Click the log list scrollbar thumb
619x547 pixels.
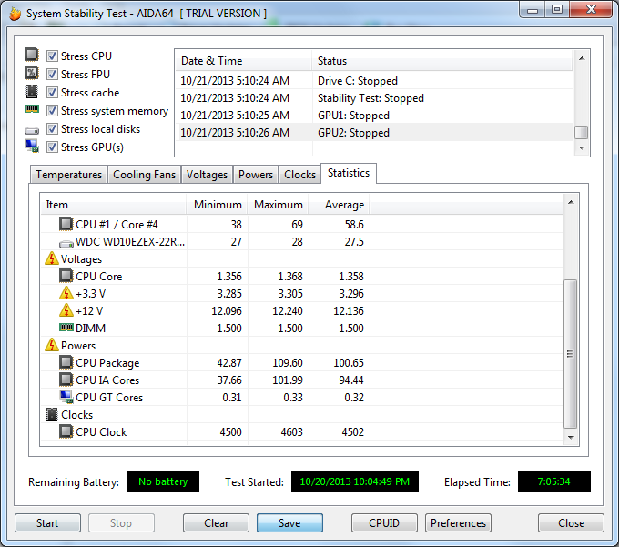coord(582,133)
